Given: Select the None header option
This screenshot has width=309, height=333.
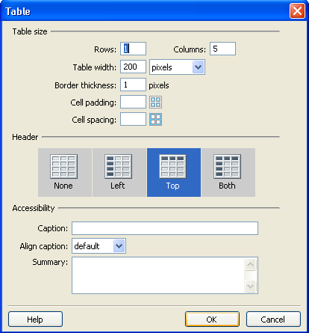Looking at the screenshot, I should tap(65, 172).
